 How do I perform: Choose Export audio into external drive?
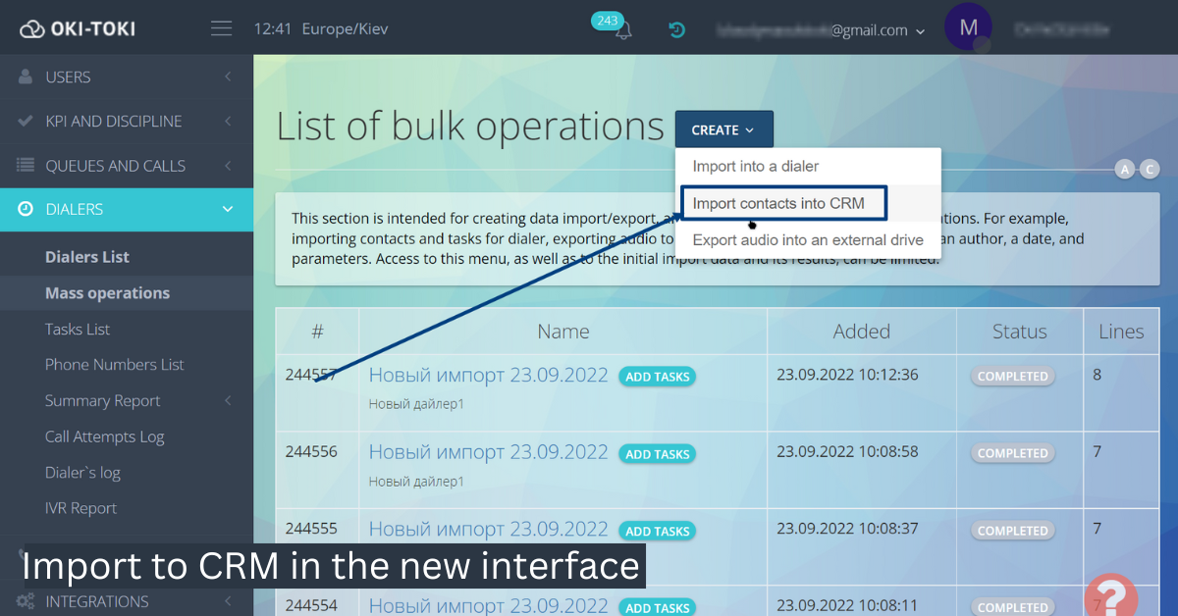pos(808,239)
